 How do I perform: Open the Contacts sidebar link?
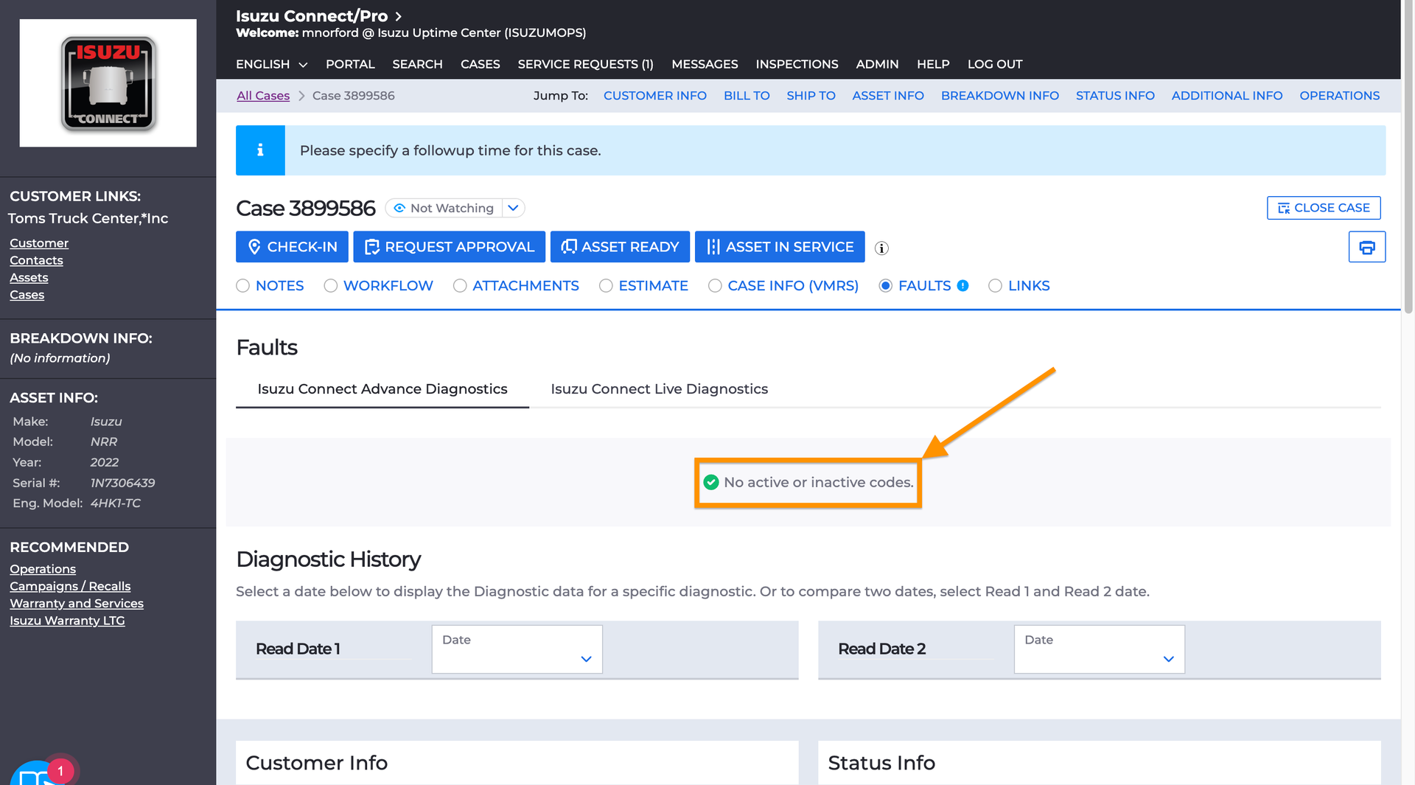coord(36,260)
